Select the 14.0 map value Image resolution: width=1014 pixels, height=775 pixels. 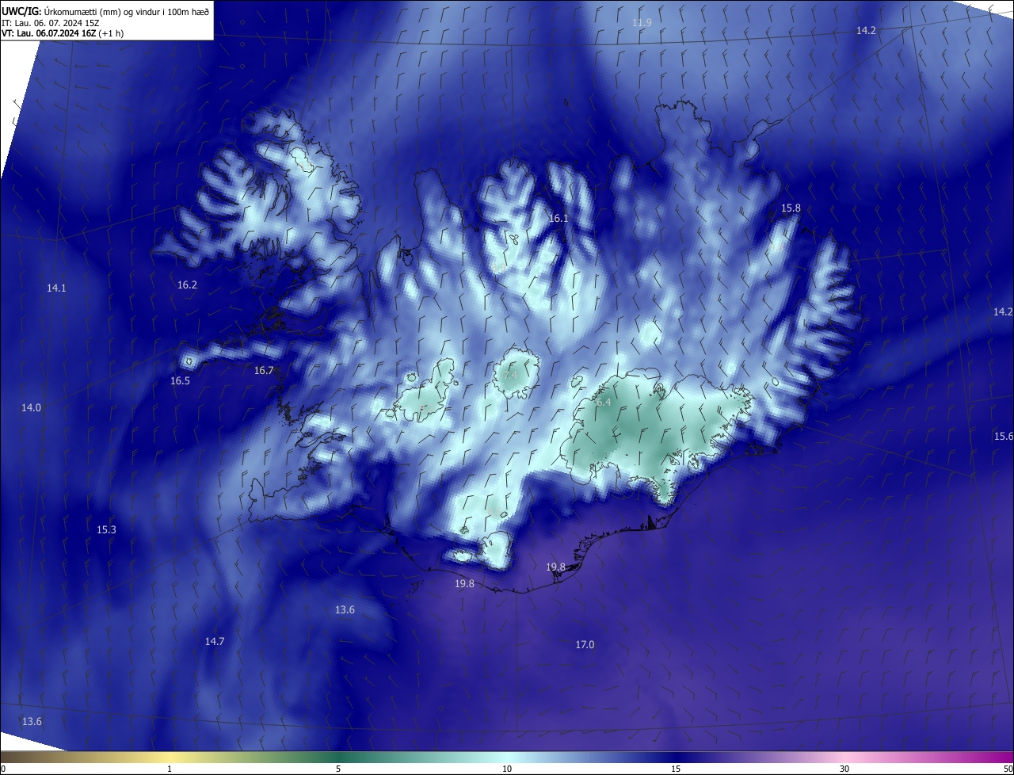pyautogui.click(x=31, y=407)
